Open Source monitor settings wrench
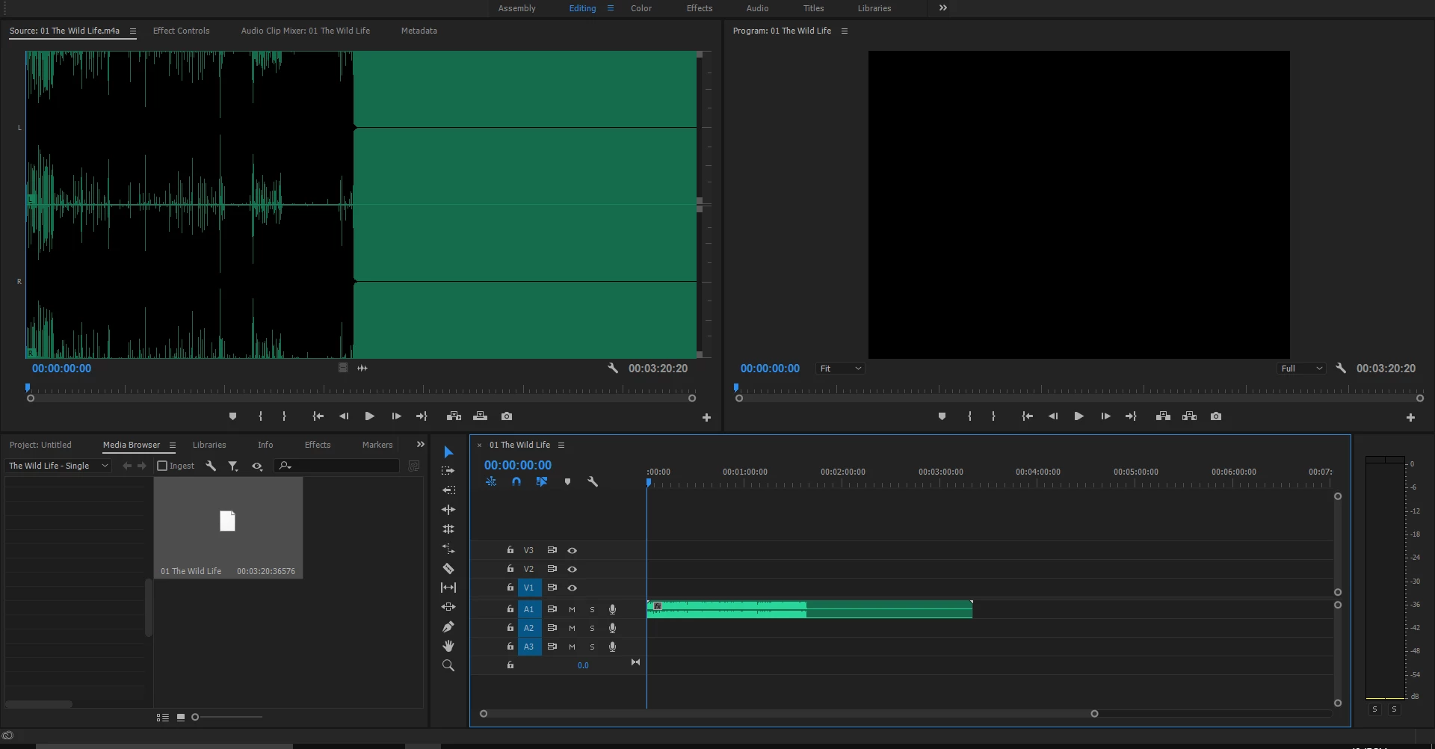Viewport: 1435px width, 749px height. (x=613, y=368)
